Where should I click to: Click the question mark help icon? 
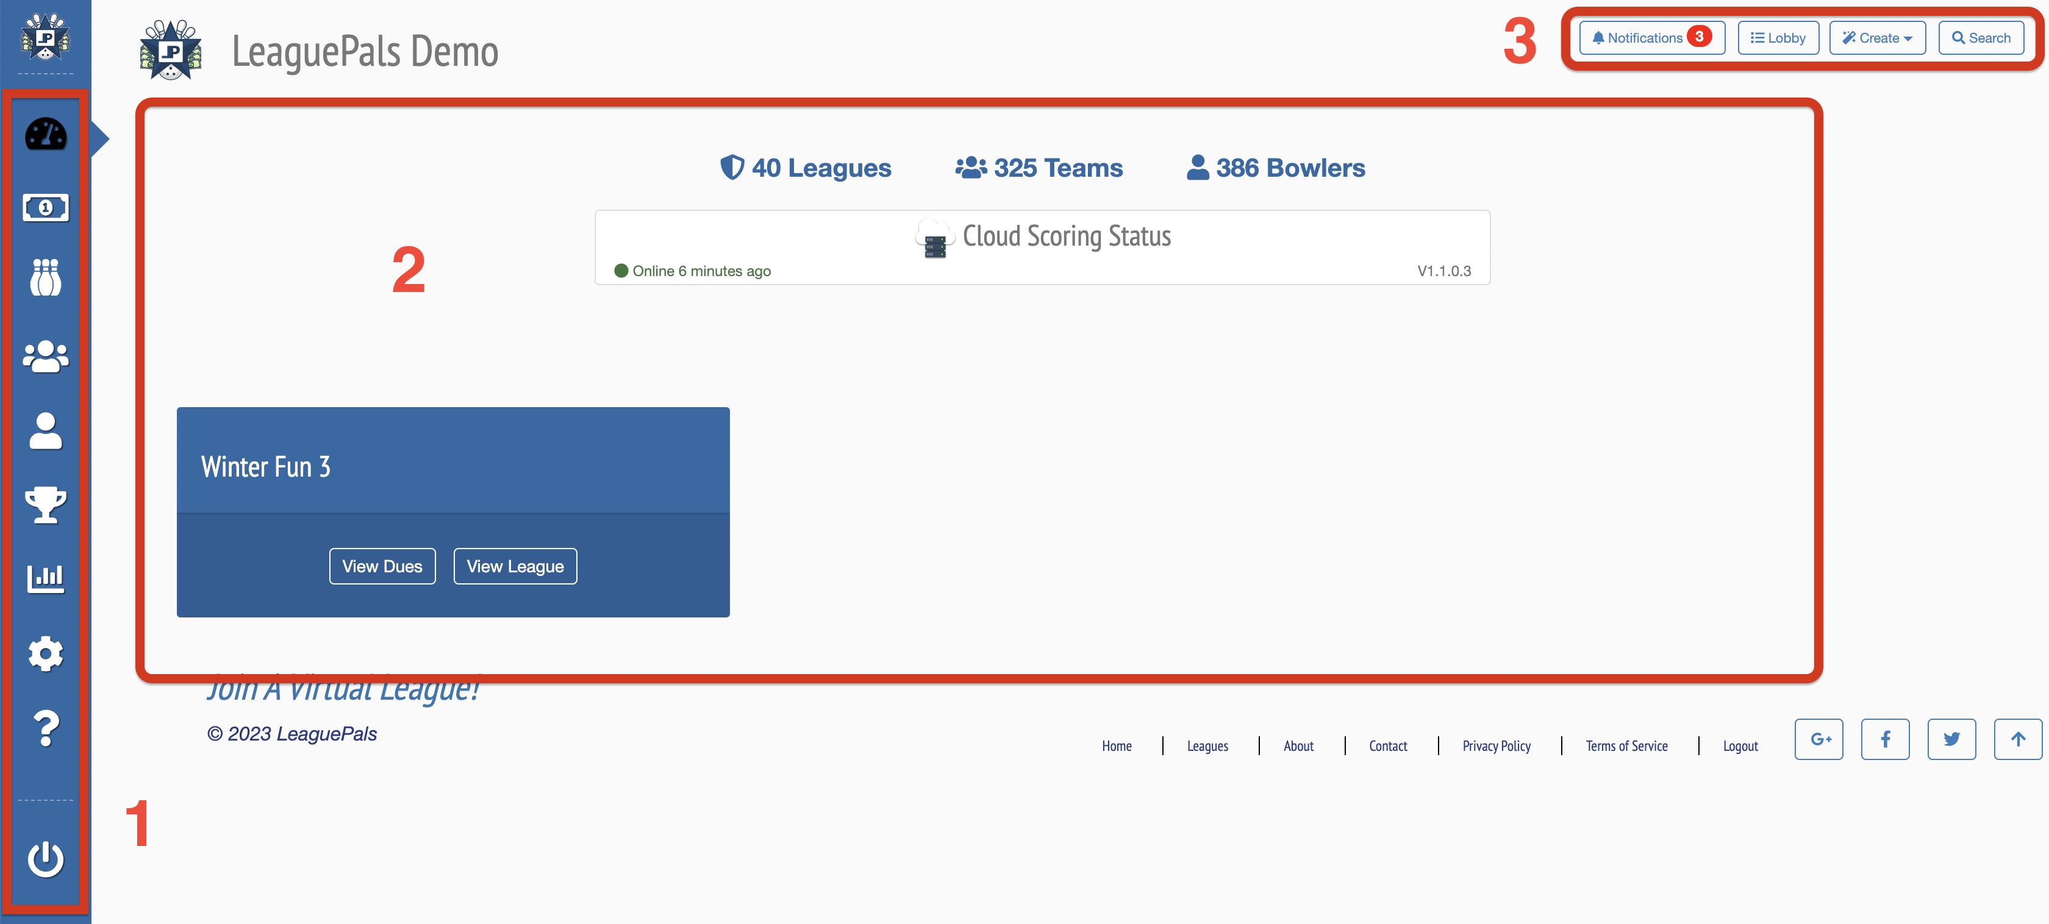[x=45, y=728]
